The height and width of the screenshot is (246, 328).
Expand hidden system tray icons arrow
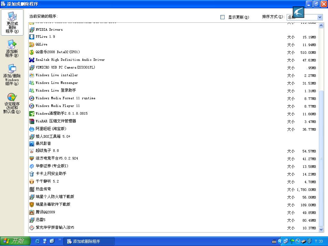tap(280, 242)
